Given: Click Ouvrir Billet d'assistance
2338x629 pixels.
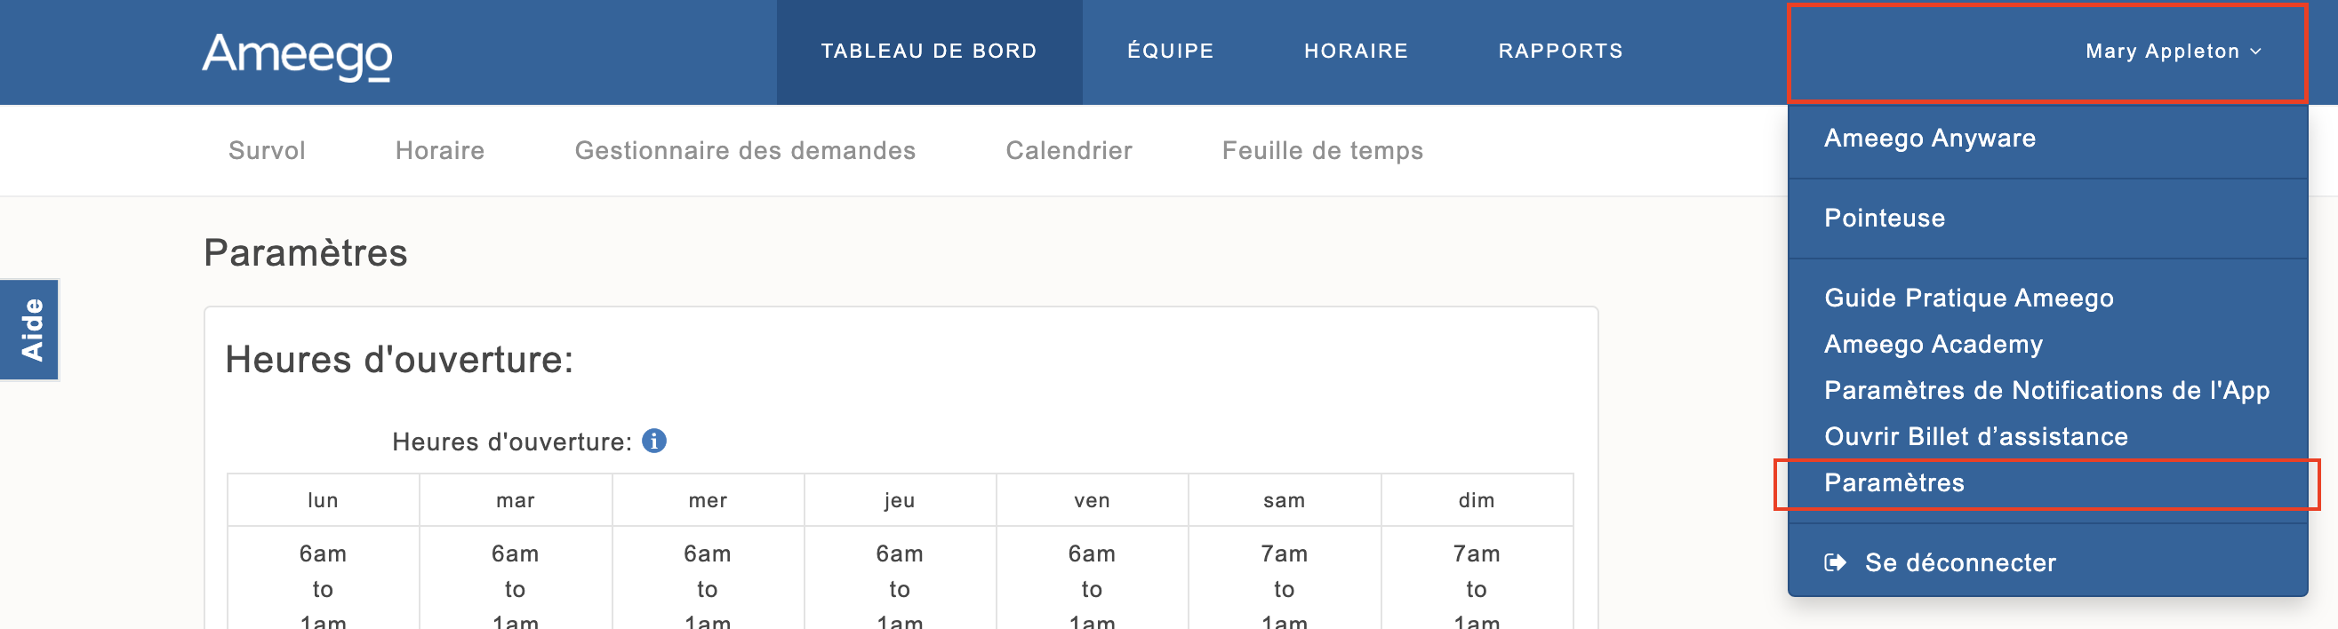Looking at the screenshot, I should (1975, 436).
